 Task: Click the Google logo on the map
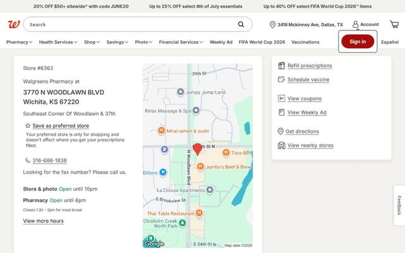pos(154,244)
